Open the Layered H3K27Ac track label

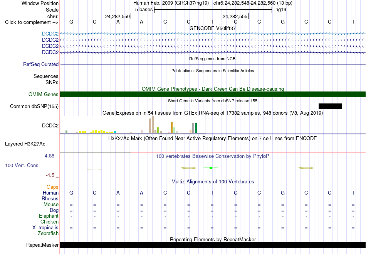[25, 144]
